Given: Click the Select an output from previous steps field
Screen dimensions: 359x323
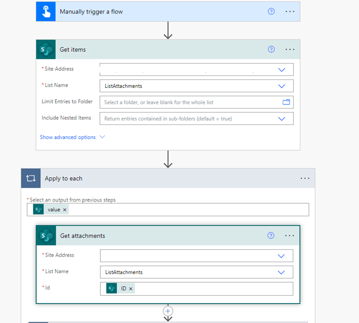Looking at the screenshot, I should click(168, 209).
